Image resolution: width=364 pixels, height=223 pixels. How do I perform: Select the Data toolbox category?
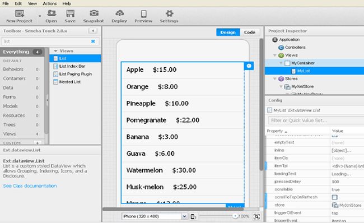click(x=22, y=88)
